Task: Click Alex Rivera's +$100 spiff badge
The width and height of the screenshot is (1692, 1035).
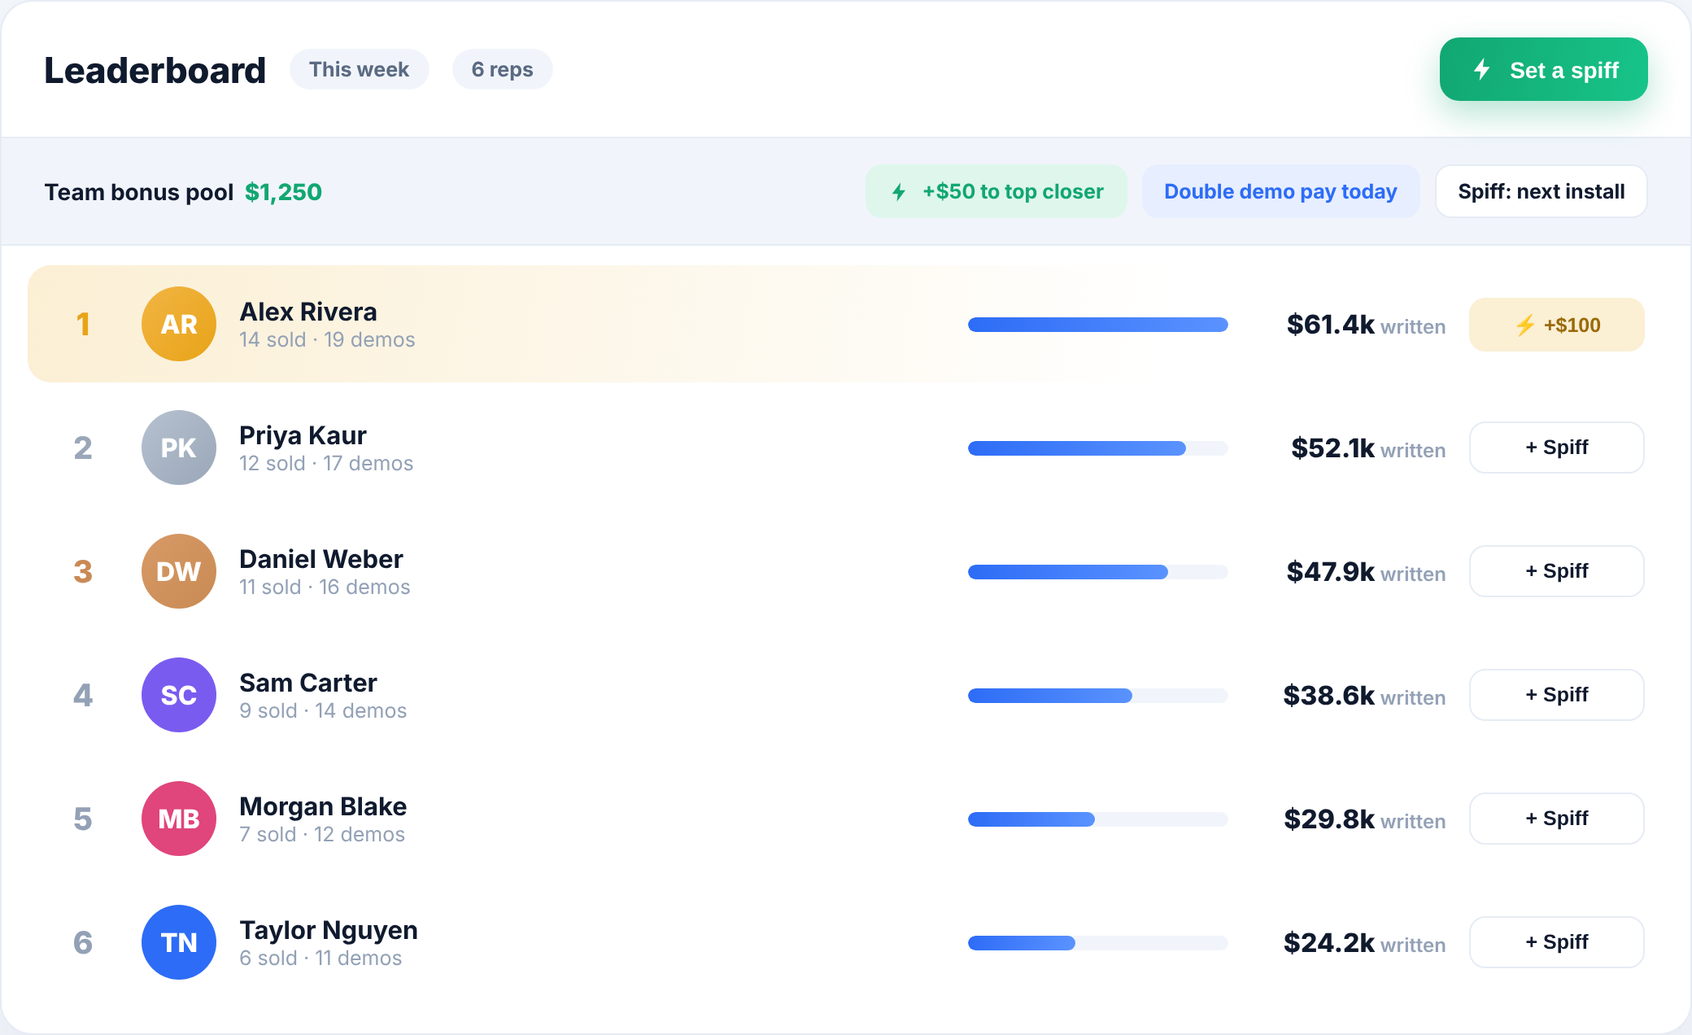Action: point(1557,325)
